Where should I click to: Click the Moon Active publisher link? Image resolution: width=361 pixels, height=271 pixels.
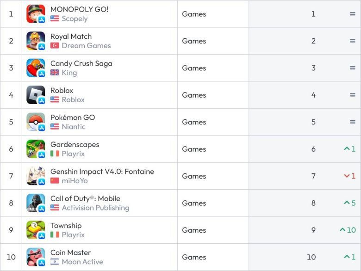(x=82, y=262)
